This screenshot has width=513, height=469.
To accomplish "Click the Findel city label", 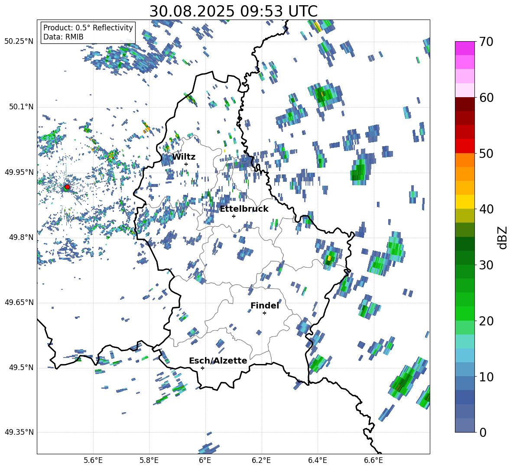I will tap(265, 305).
